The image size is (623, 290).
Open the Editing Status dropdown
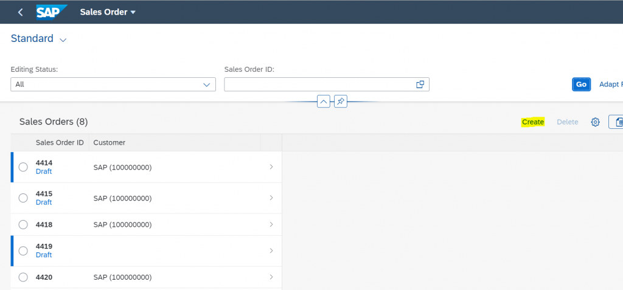[x=113, y=85]
